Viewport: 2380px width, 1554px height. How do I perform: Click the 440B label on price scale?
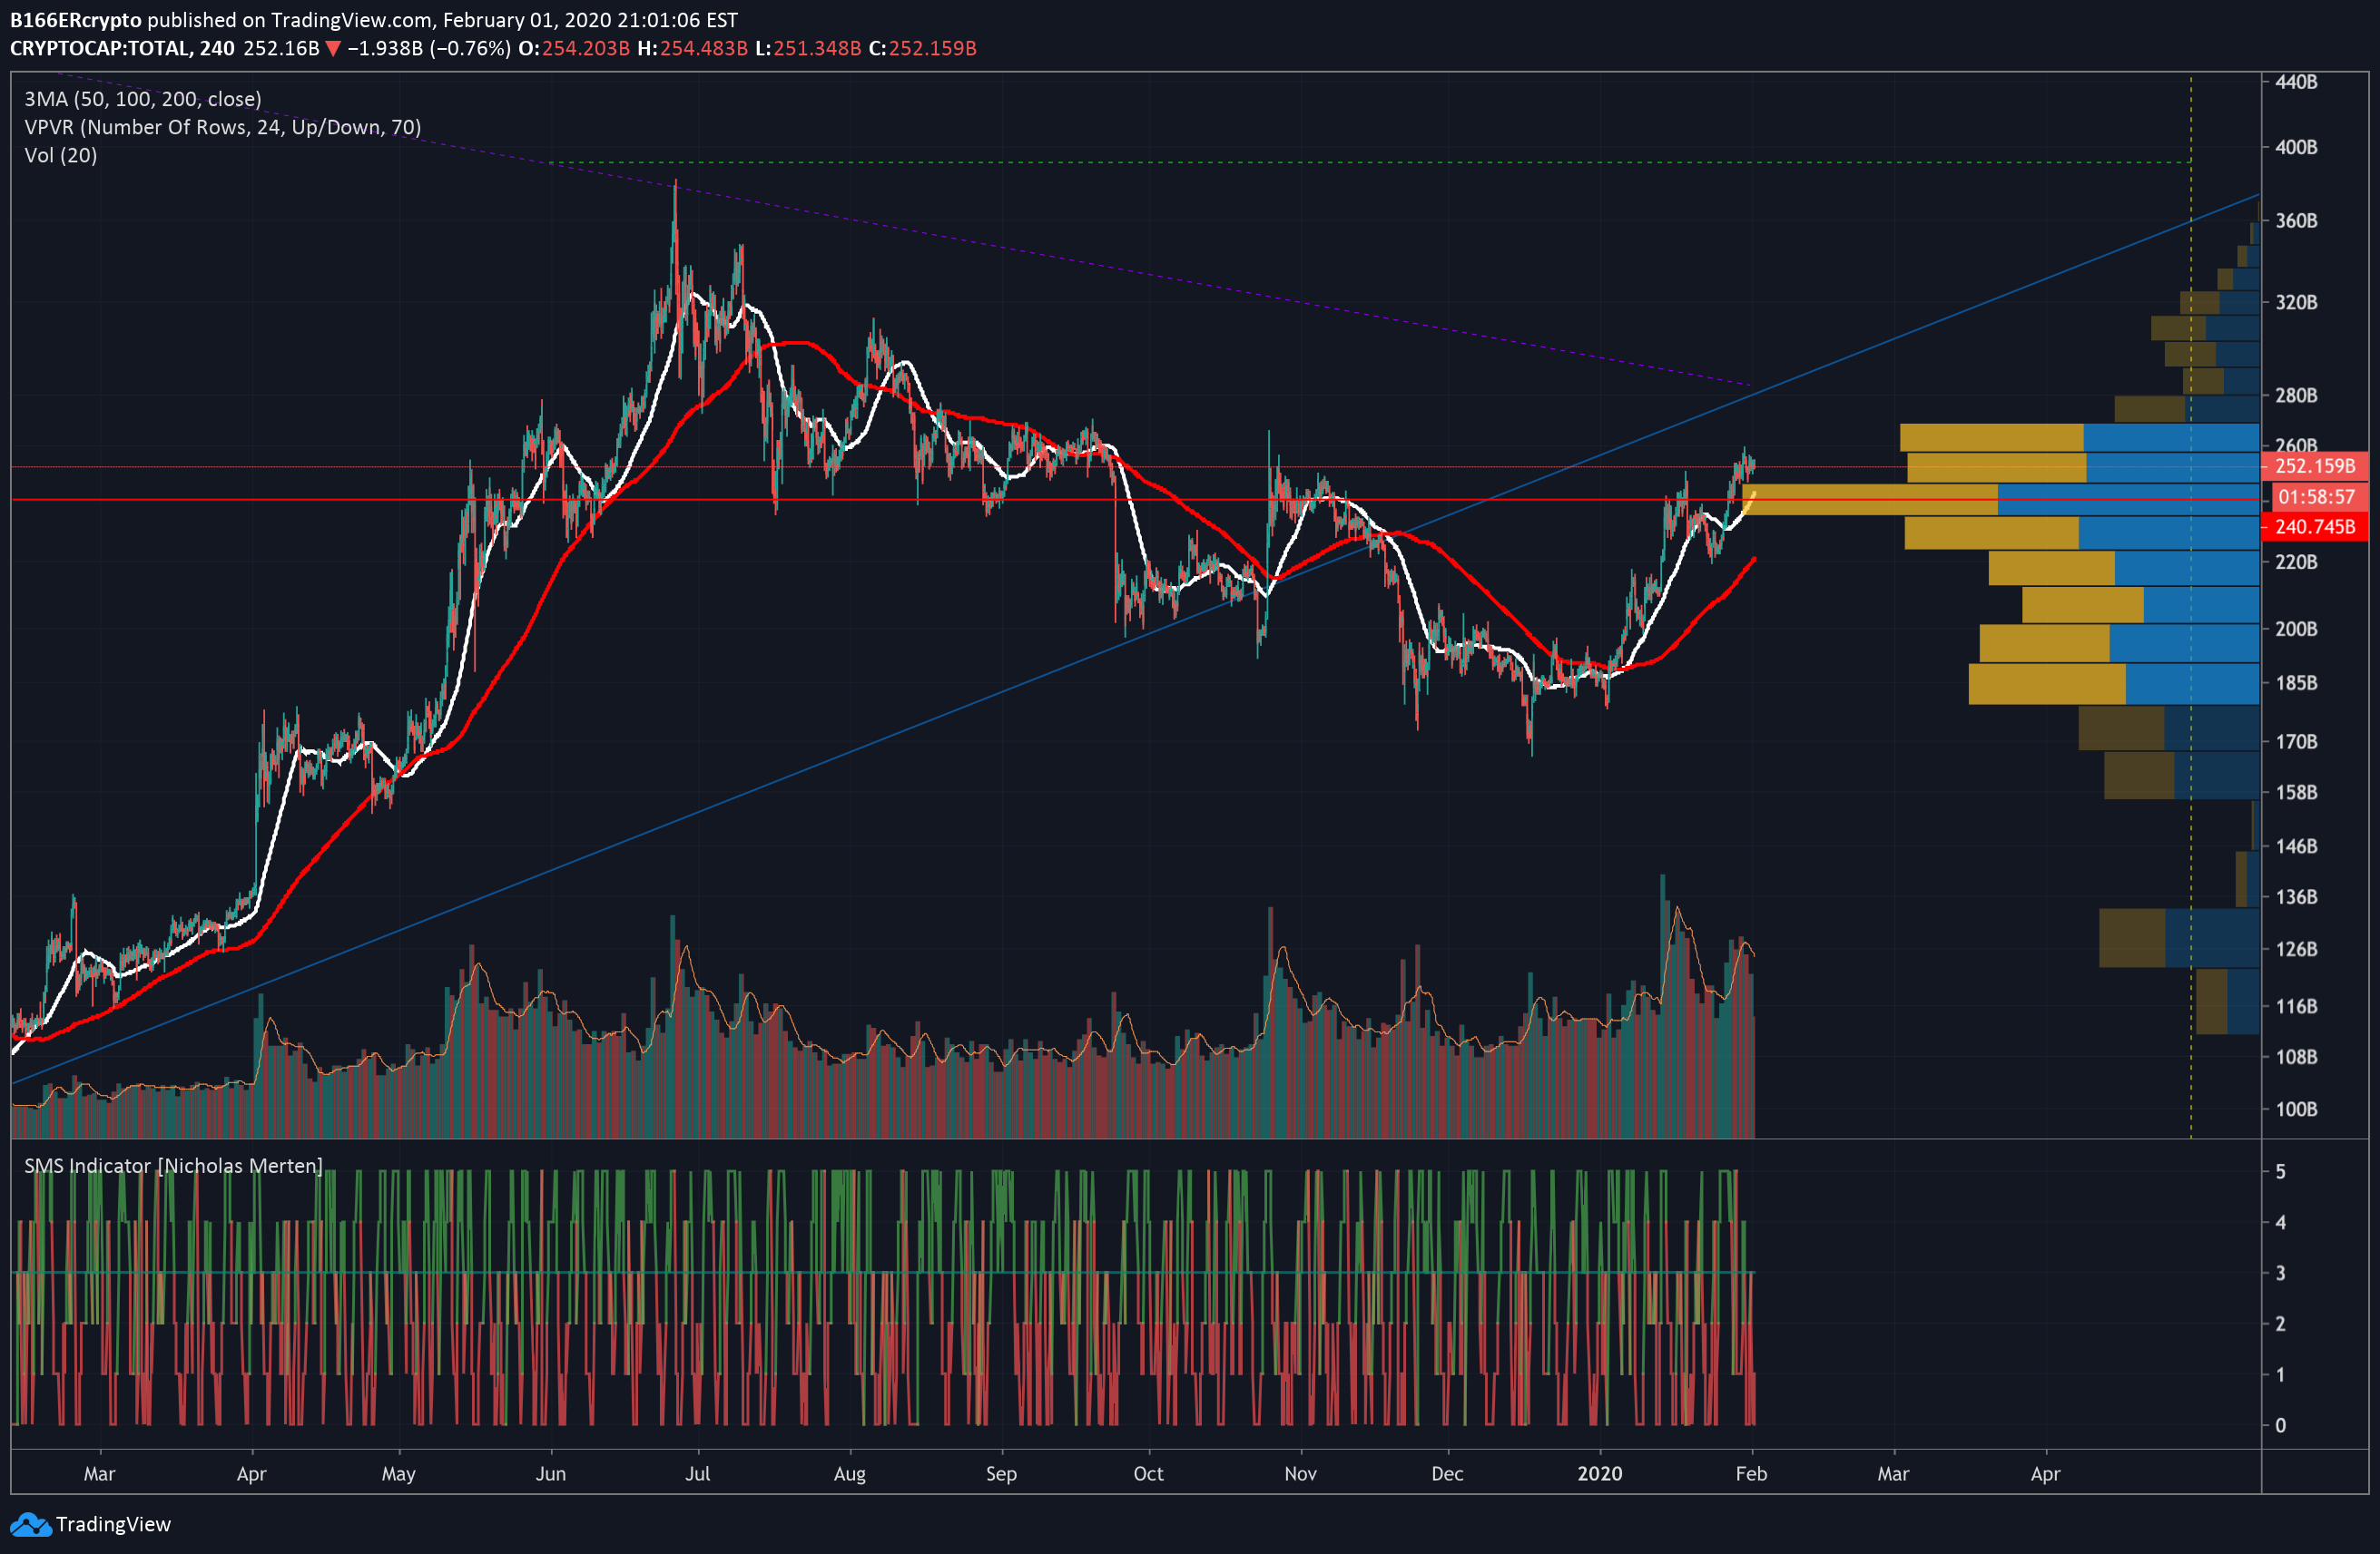(2296, 82)
